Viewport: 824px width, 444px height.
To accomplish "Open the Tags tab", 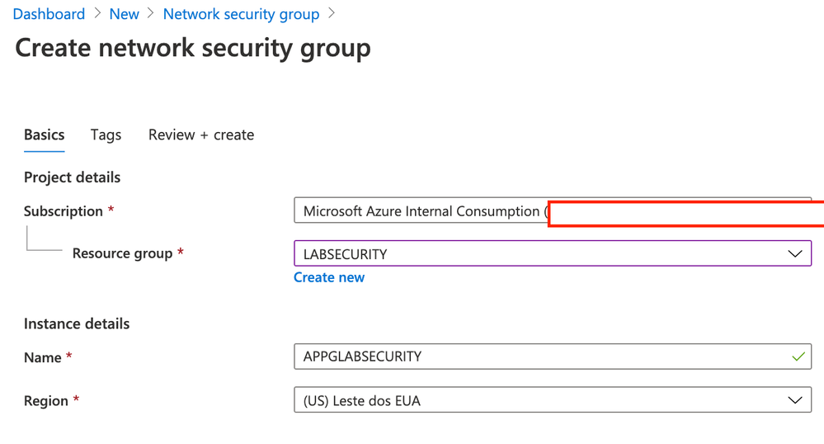I will [x=106, y=135].
